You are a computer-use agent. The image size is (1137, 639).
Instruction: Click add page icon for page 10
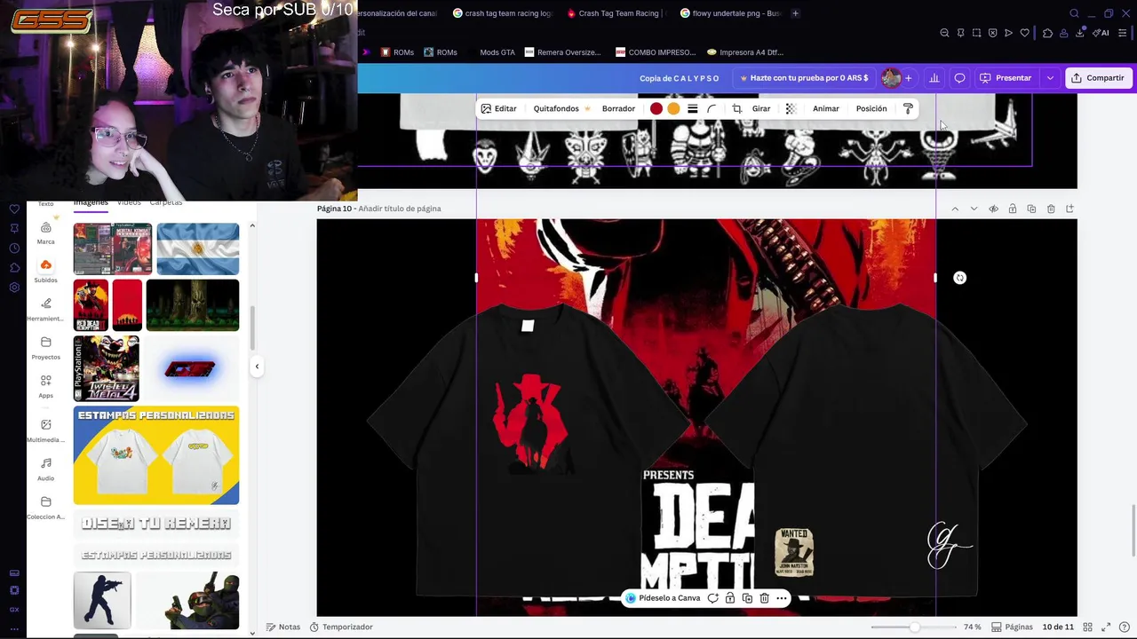(1069, 209)
